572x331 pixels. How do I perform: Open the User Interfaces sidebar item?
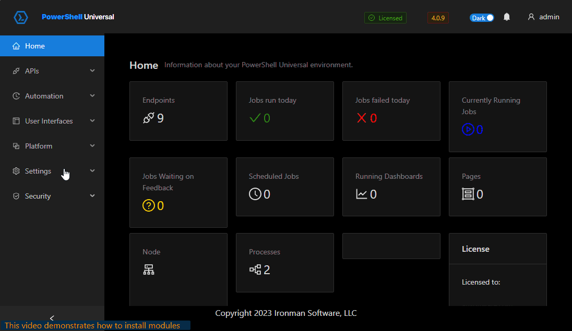(52, 121)
